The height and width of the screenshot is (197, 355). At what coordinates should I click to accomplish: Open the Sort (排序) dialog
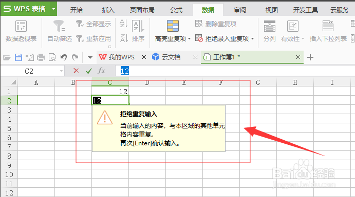138,31
